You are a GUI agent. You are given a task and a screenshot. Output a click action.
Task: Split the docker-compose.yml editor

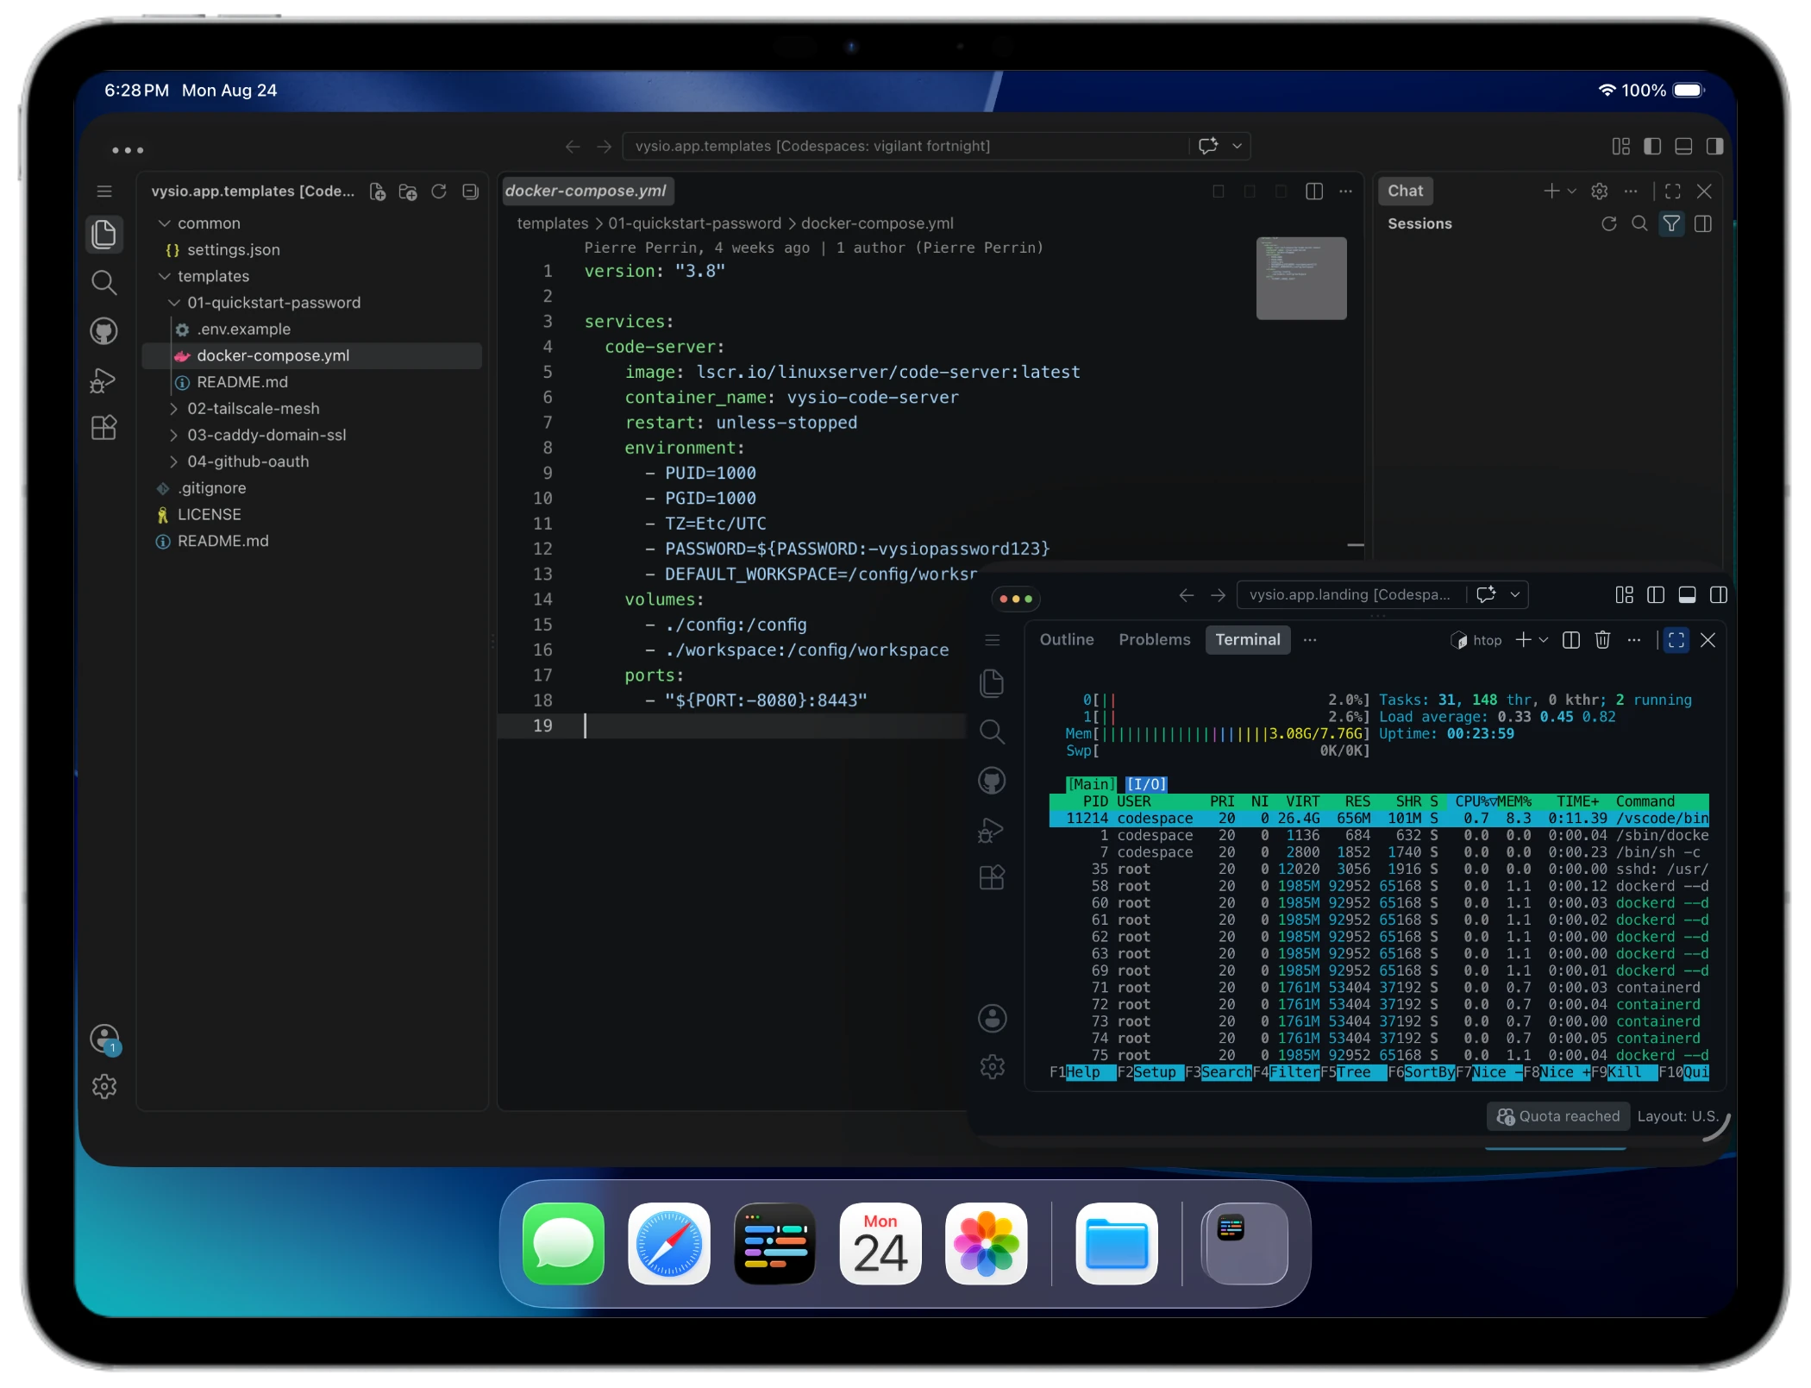pyautogui.click(x=1314, y=192)
